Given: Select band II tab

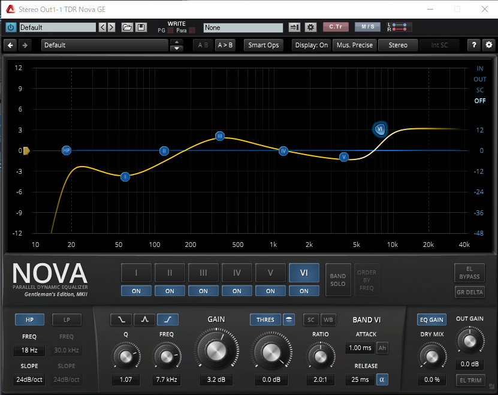Looking at the screenshot, I should coord(170,273).
